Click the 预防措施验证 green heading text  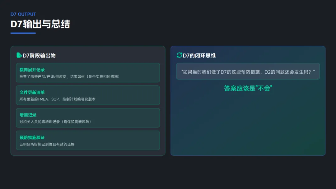click(32, 137)
